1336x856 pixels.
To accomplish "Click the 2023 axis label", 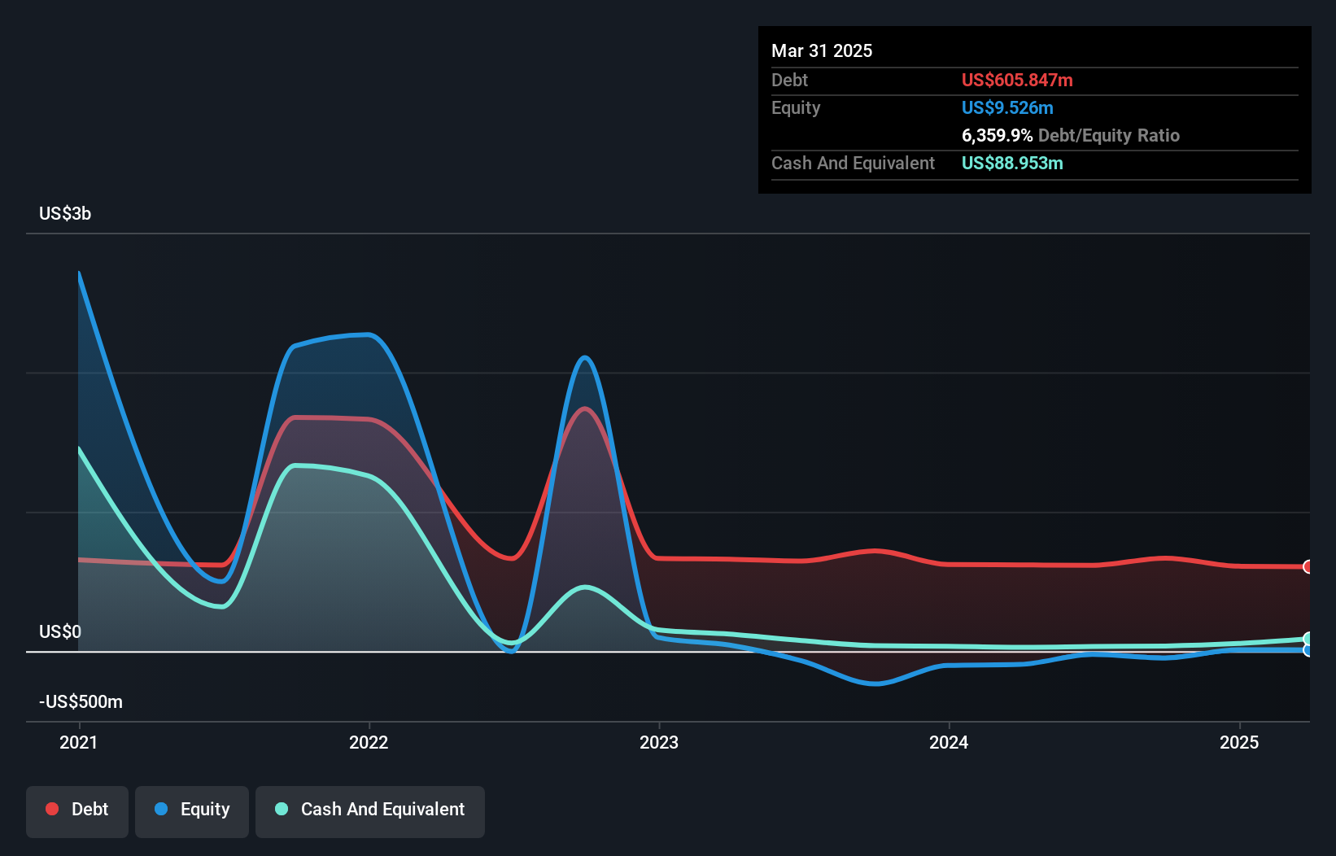I will pyautogui.click(x=659, y=742).
